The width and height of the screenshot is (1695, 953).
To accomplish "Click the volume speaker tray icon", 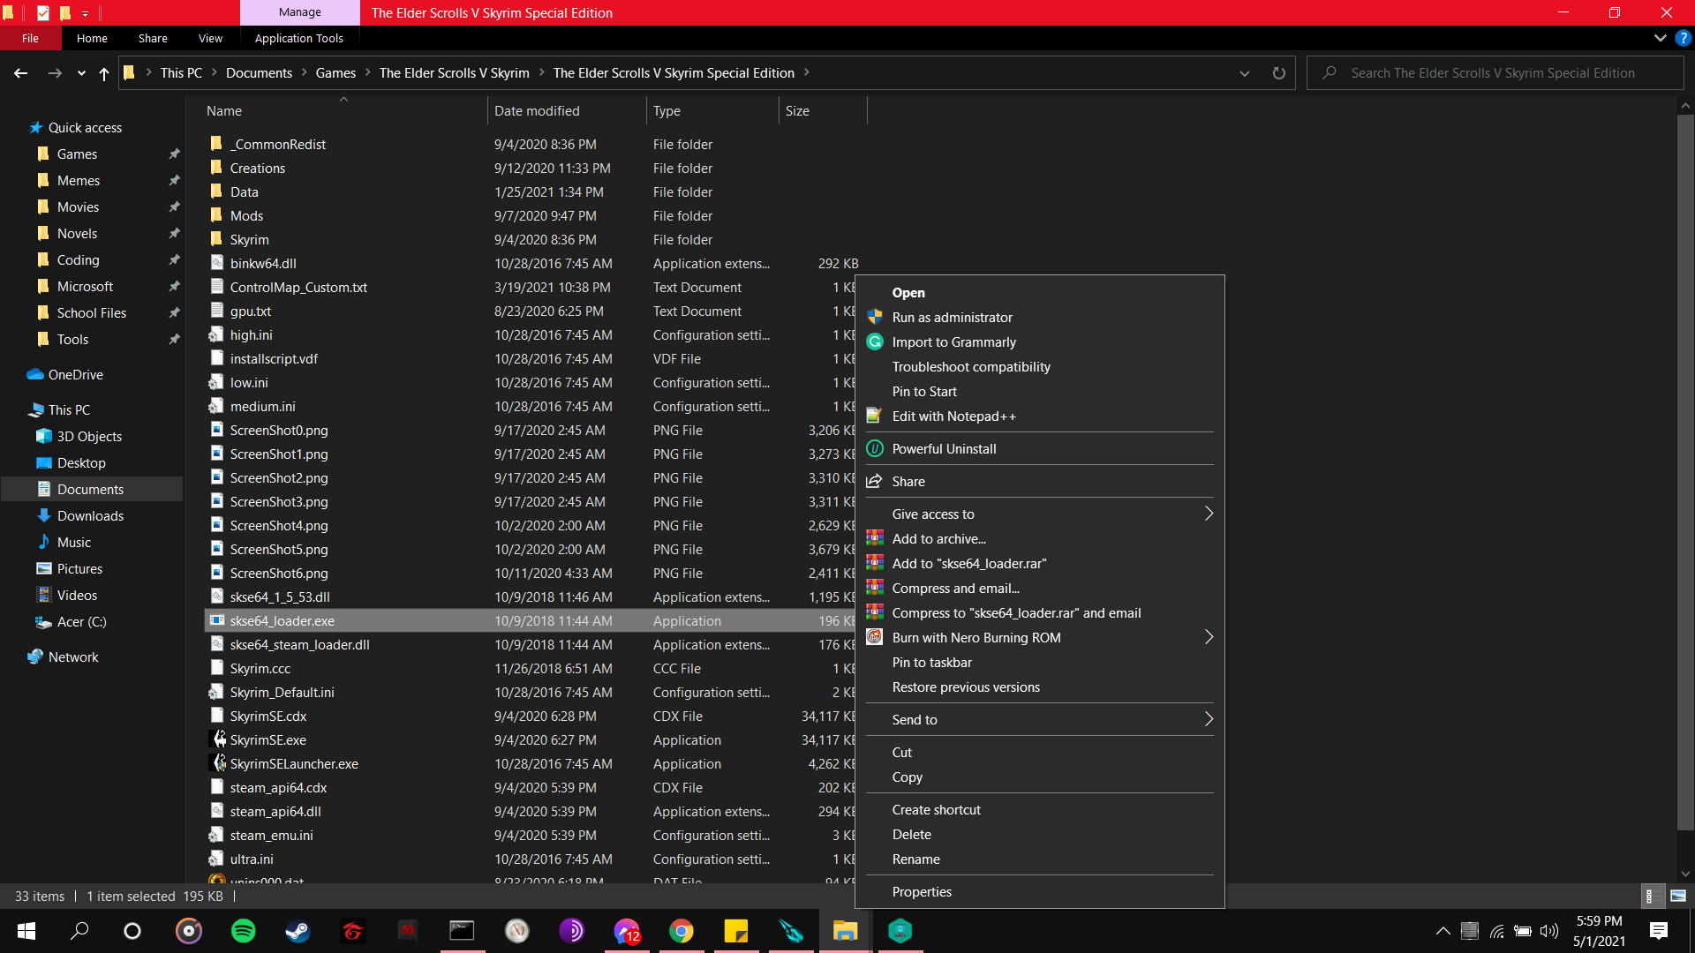I will 1549,930.
